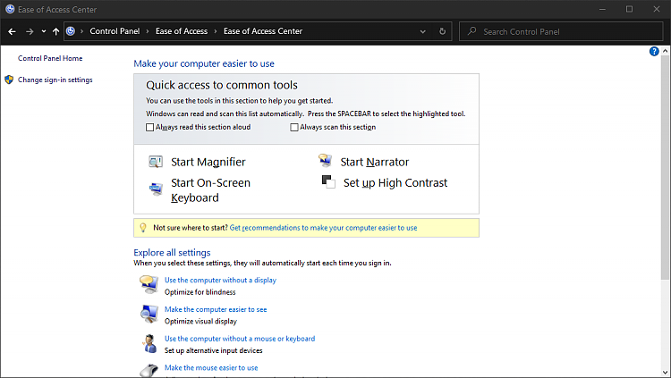Click 'Optimize for blindness' description text

(x=200, y=292)
